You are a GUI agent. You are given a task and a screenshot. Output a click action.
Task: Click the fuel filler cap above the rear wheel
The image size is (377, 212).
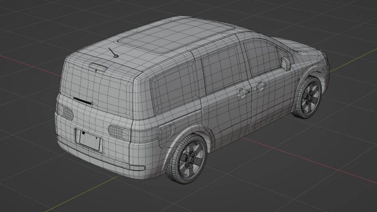click(x=165, y=132)
